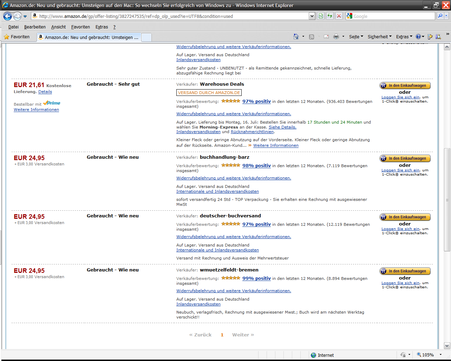Click the Home page icon

tap(296, 37)
